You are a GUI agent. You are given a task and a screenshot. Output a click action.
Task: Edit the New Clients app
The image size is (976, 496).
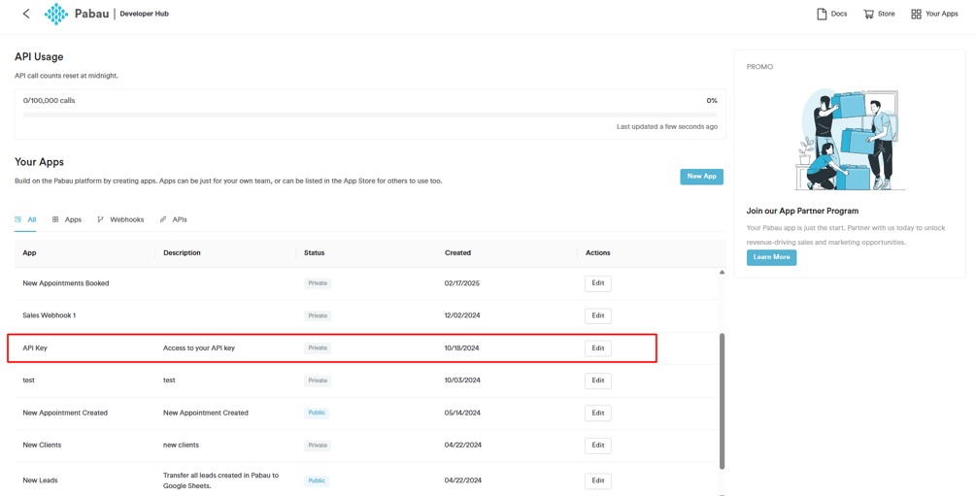coord(597,446)
